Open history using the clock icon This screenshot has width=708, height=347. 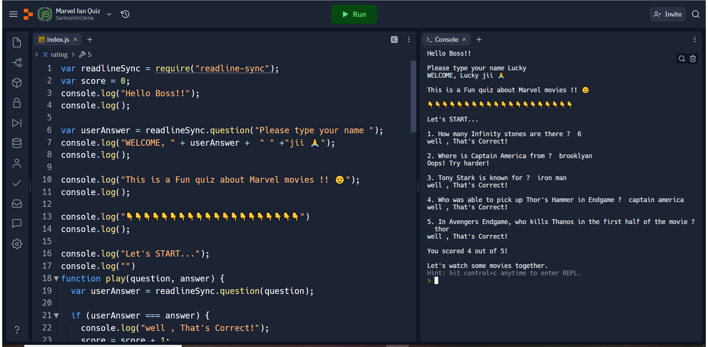click(x=125, y=14)
